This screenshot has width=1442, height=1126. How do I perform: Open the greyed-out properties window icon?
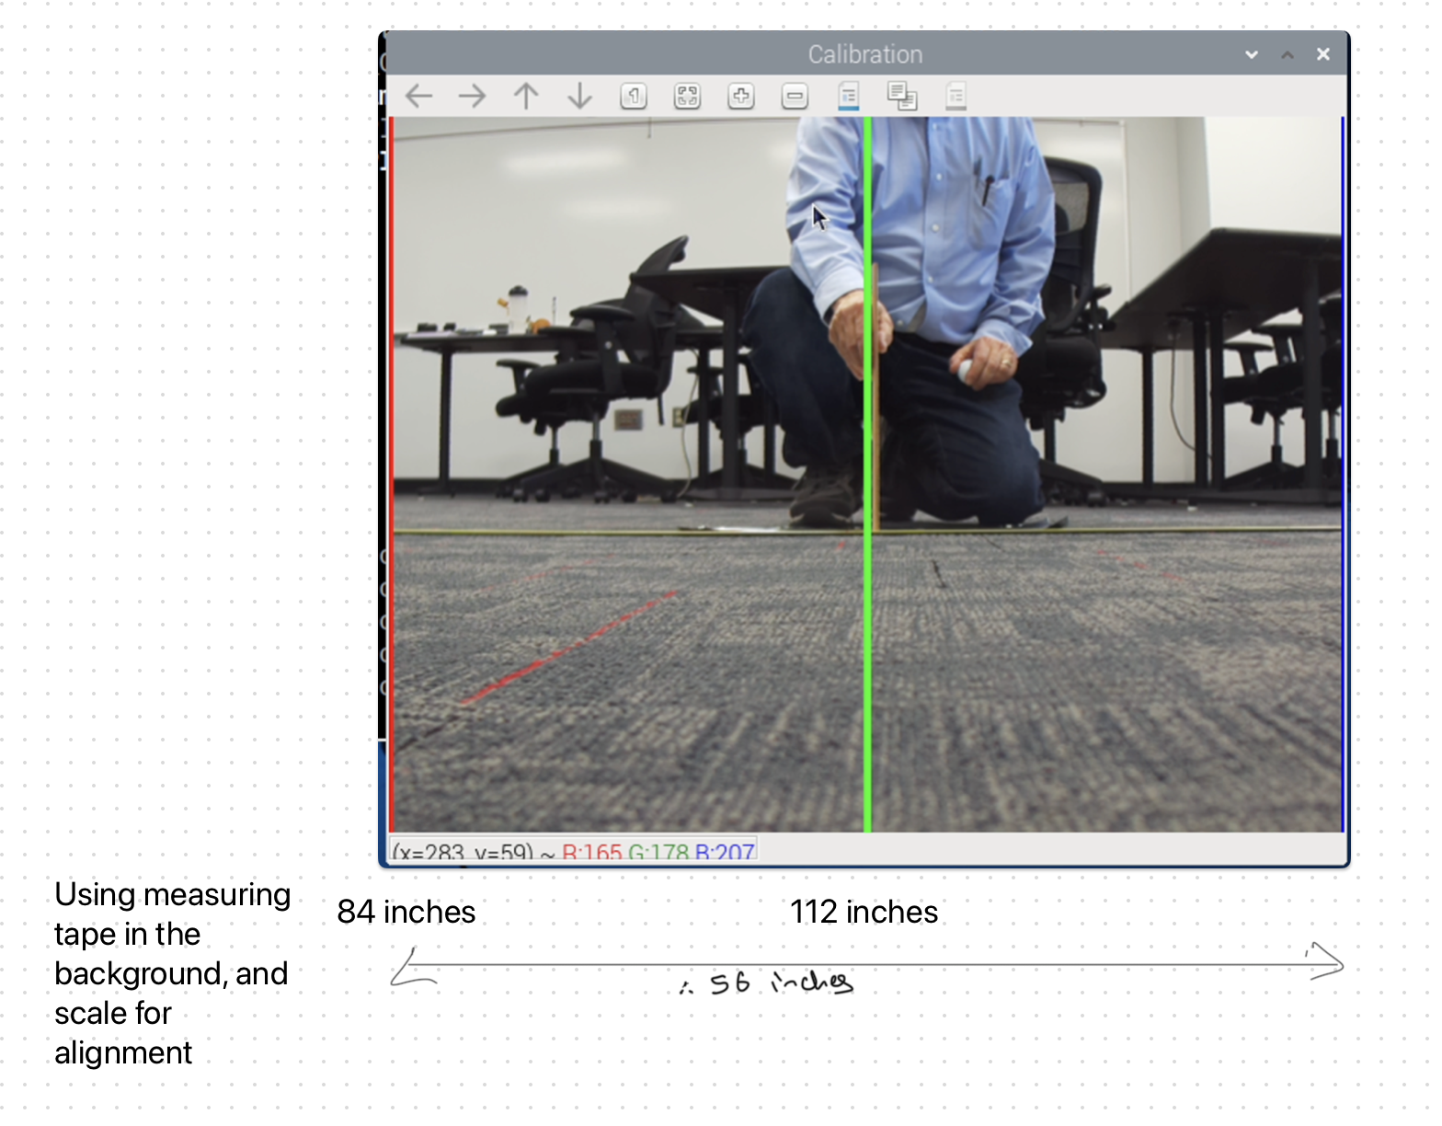(956, 96)
